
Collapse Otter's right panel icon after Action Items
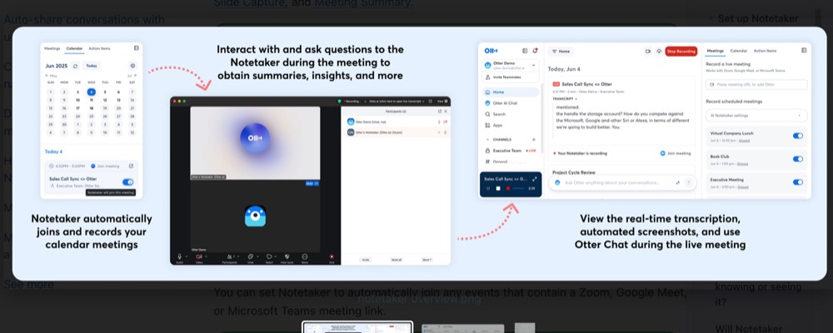pyautogui.click(x=804, y=51)
